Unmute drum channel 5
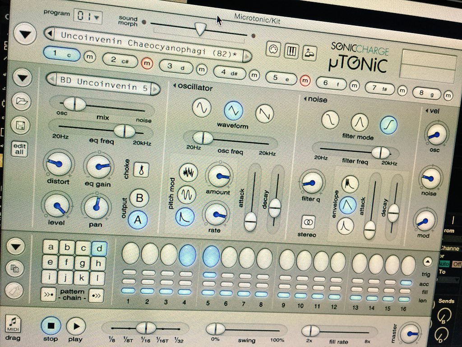The width and height of the screenshot is (462, 347). pos(305,80)
